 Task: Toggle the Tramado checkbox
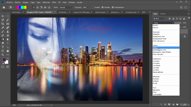pyautogui.click(x=103, y=7)
